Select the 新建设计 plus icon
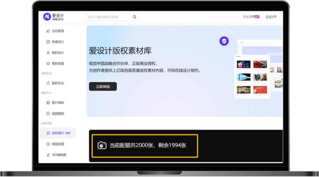Screen dimensions: 319x177 click(x=48, y=42)
